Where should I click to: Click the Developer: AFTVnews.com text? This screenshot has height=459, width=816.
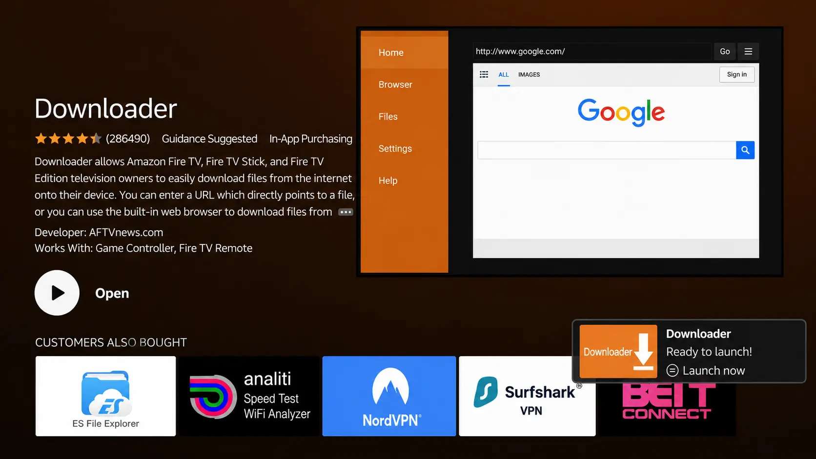(x=99, y=233)
